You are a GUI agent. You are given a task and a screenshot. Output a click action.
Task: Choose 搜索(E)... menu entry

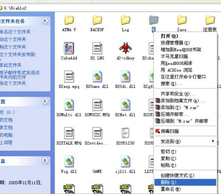click(x=185, y=84)
